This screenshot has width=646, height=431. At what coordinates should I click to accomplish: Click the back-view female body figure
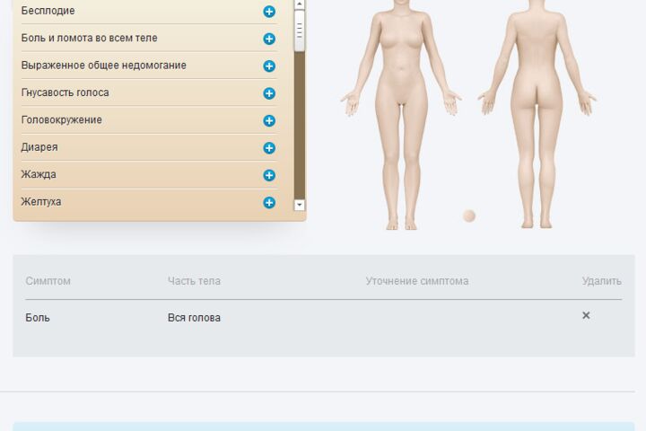(x=537, y=115)
